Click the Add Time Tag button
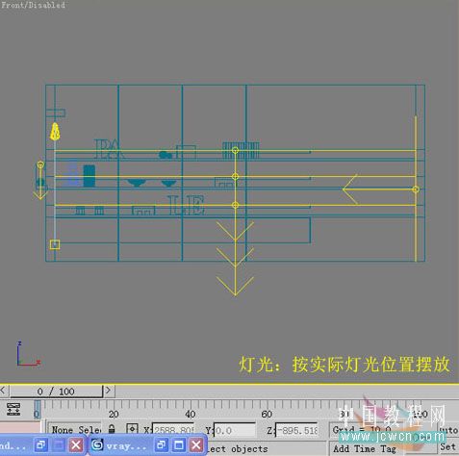 [x=364, y=448]
